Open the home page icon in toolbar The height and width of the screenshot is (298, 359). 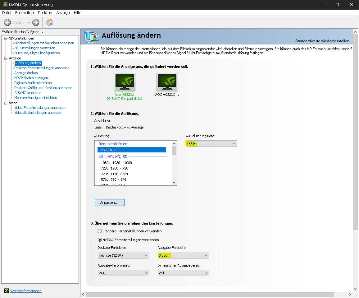[x=50, y=22]
